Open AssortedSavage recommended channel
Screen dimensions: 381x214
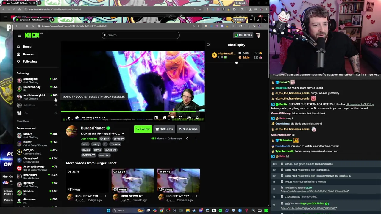(x=37, y=168)
